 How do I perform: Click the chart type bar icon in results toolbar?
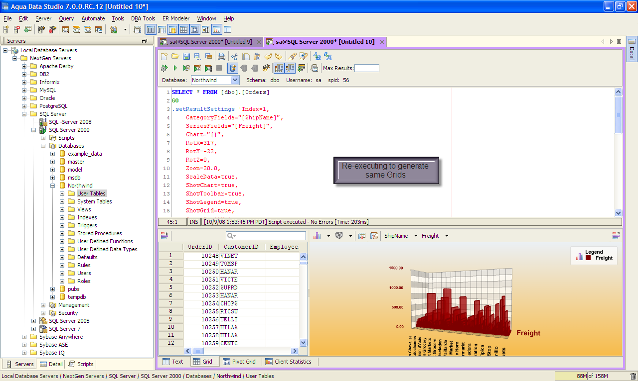(317, 236)
